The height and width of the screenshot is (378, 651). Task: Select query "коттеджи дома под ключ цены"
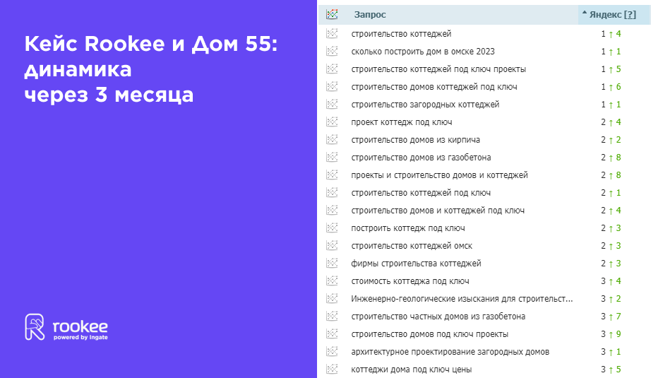(412, 370)
